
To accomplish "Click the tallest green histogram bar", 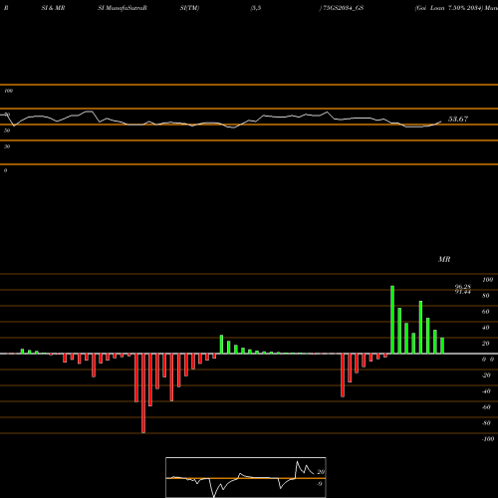I will tap(392, 320).
